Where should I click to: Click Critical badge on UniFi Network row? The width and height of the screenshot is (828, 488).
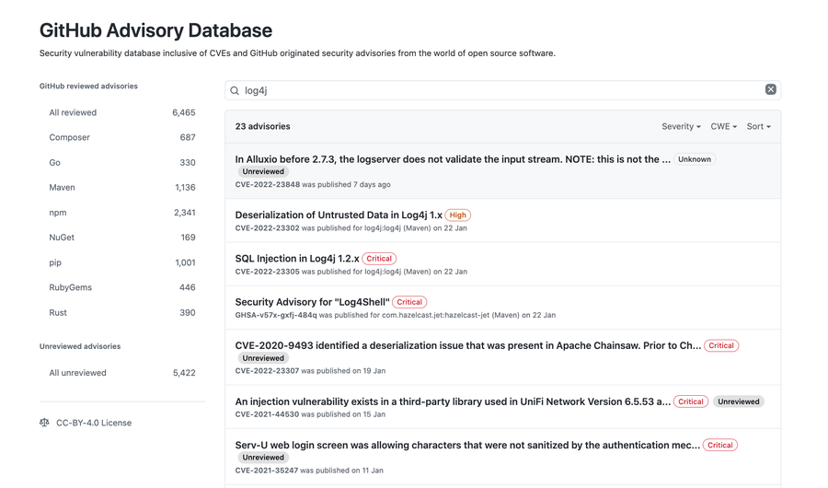click(x=691, y=401)
